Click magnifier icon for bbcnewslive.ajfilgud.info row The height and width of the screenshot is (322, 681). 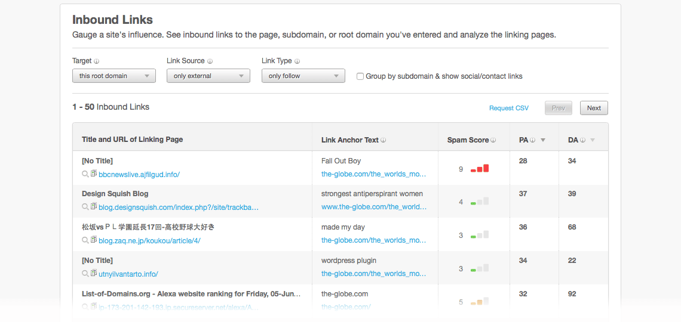click(85, 174)
